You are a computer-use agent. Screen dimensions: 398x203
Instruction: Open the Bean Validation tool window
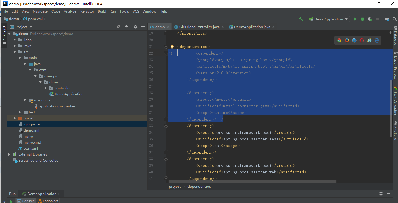tap(395, 100)
